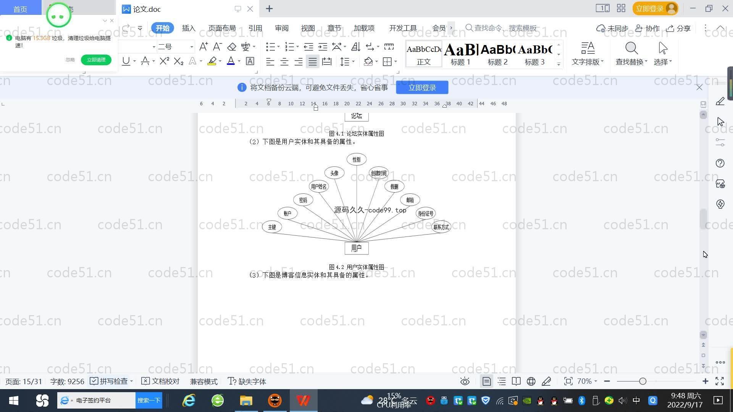Click the character border icon
The image size is (733, 412).
(x=250, y=61)
